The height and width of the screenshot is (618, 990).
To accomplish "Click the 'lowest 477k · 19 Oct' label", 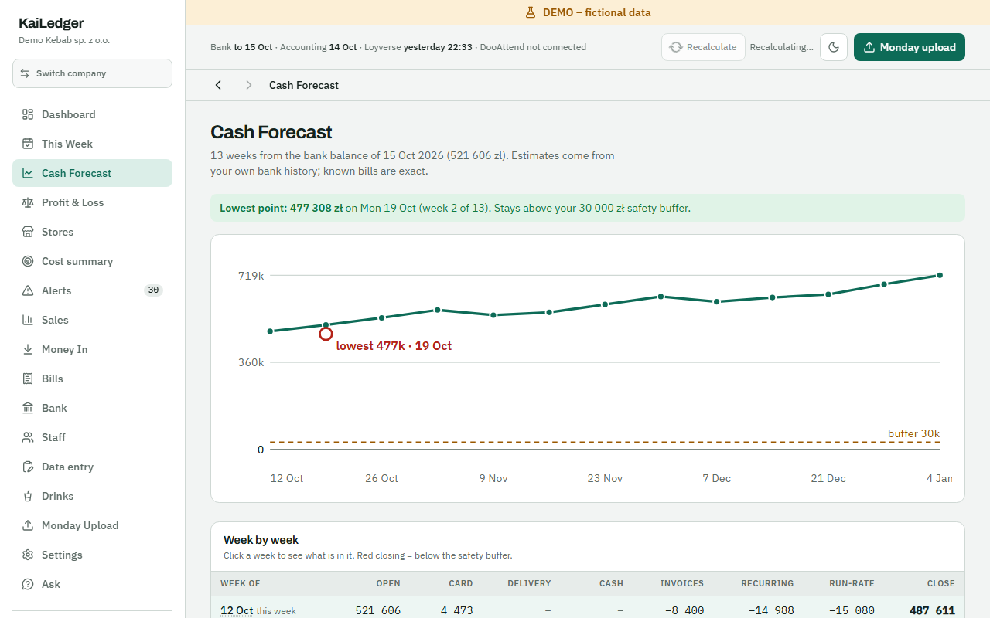I will pyautogui.click(x=394, y=346).
